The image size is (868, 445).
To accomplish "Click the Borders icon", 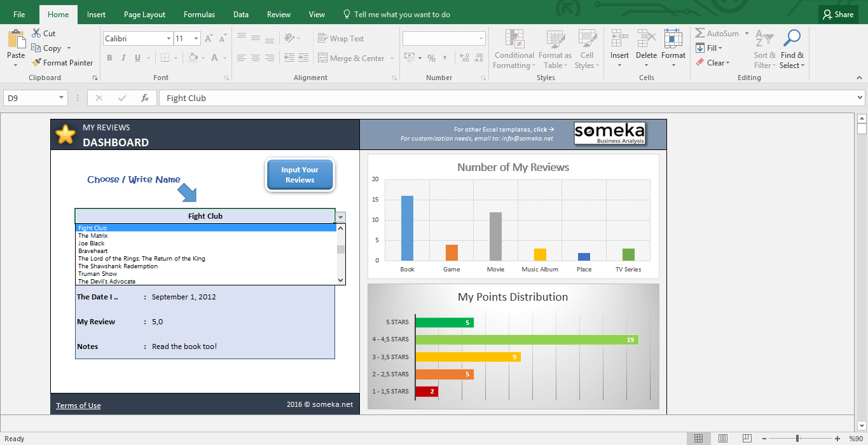I will [x=165, y=58].
